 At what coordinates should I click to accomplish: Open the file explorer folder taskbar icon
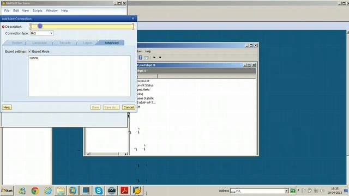[x=61, y=191]
